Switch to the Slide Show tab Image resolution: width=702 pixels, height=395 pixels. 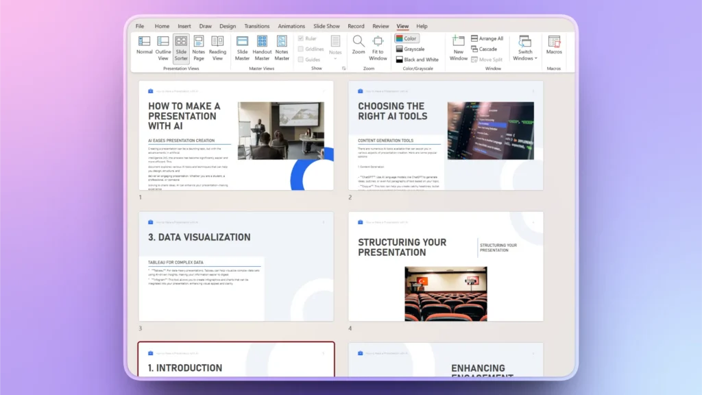tap(326, 26)
